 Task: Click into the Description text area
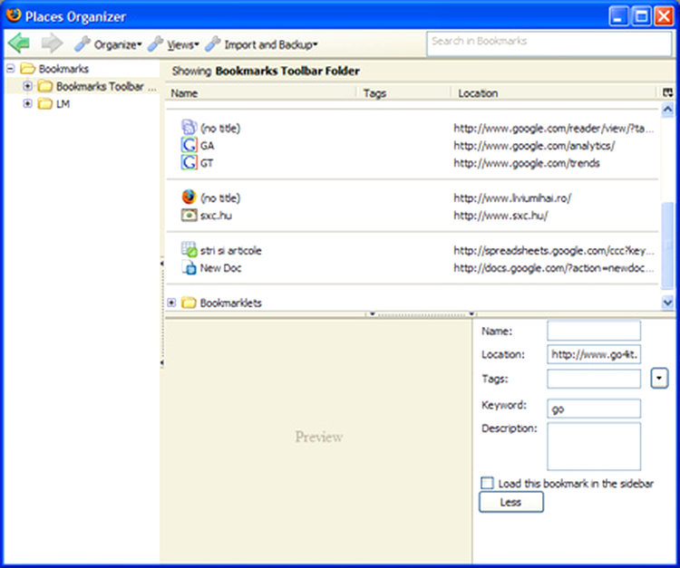click(x=594, y=447)
